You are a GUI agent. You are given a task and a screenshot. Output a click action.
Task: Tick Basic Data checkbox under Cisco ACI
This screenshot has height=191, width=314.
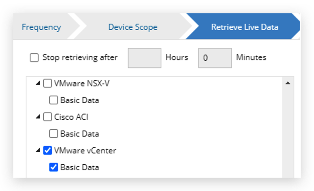click(x=53, y=134)
